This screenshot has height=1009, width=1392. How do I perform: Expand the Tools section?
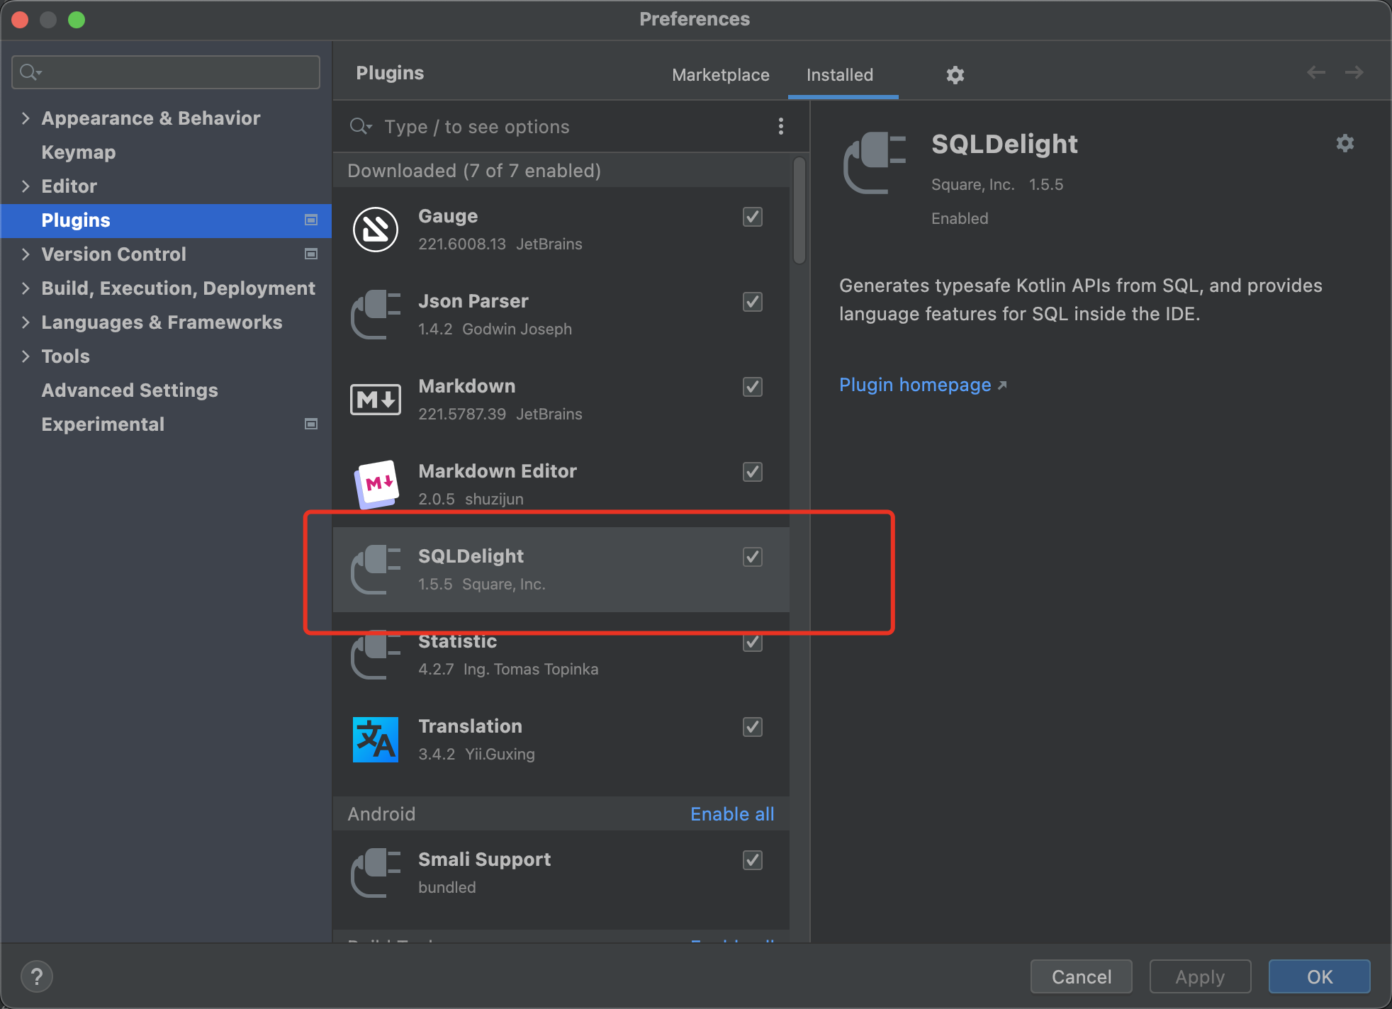[26, 356]
